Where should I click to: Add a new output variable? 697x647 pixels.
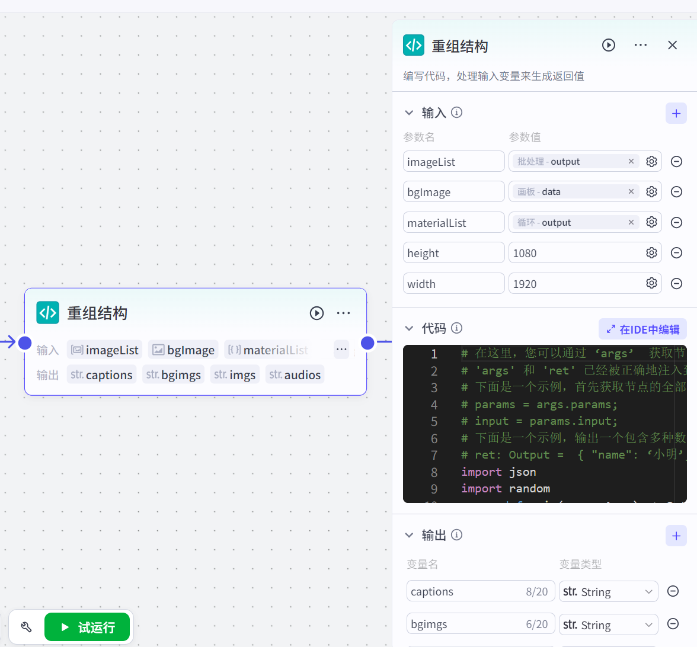click(676, 536)
